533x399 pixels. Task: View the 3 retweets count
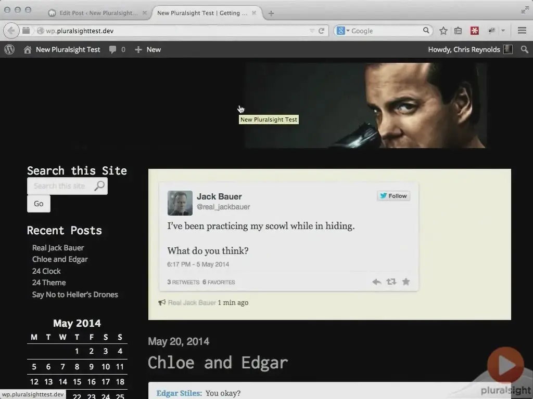pos(183,282)
